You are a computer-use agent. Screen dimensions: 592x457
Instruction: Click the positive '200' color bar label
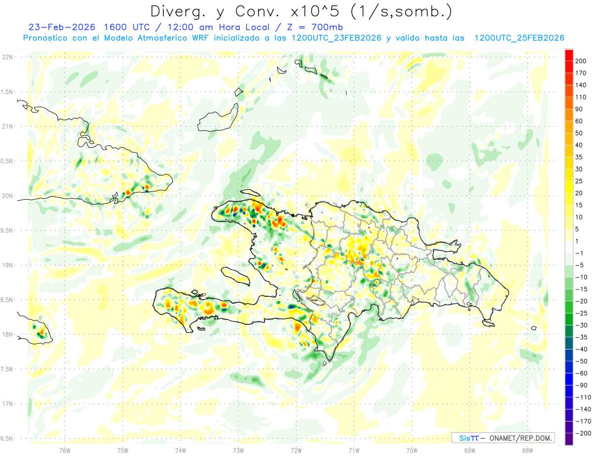pyautogui.click(x=582, y=61)
